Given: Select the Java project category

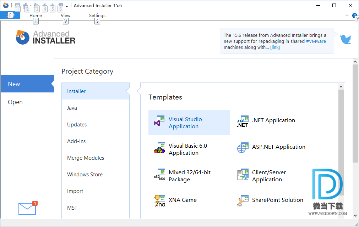Looking at the screenshot, I should (x=96, y=108).
